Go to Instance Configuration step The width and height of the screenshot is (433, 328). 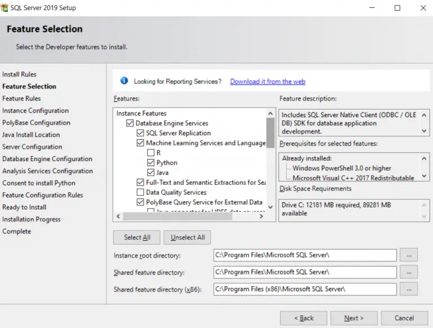pos(36,110)
